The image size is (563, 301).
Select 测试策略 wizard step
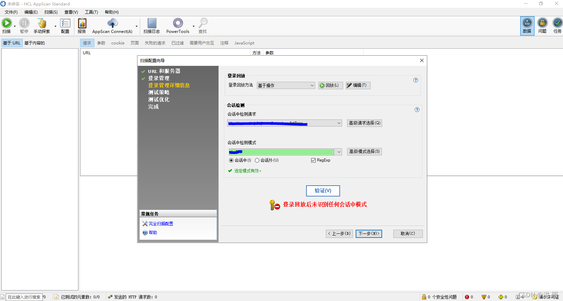(x=158, y=93)
